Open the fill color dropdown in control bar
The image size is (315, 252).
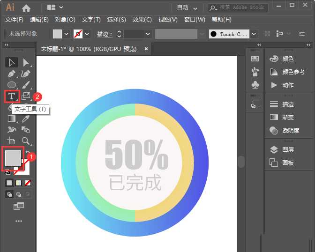click(66, 34)
